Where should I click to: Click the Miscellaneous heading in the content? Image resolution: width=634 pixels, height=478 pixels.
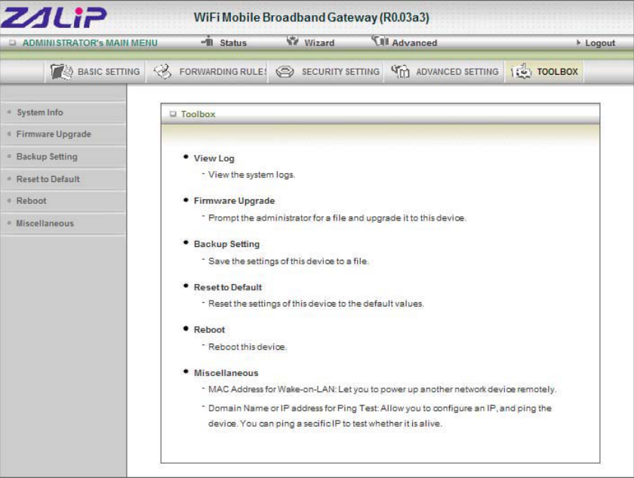[226, 373]
